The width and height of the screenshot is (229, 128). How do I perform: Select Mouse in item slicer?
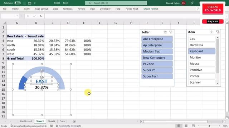(x=202, y=64)
